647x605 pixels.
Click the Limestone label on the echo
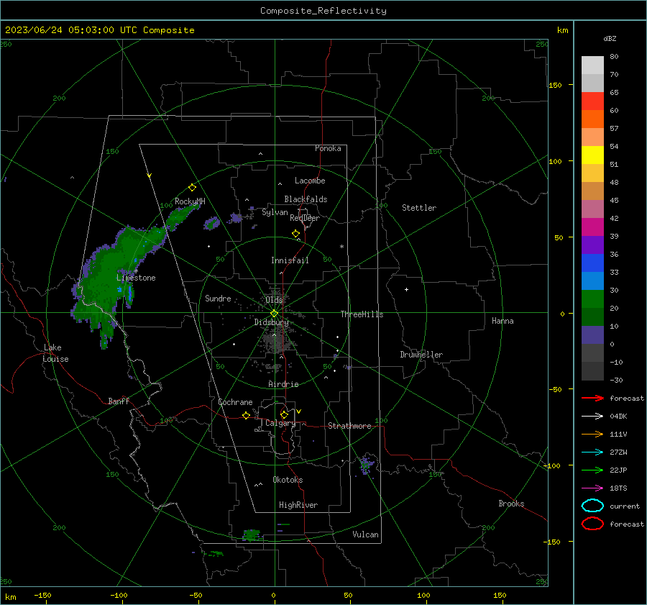pos(136,278)
